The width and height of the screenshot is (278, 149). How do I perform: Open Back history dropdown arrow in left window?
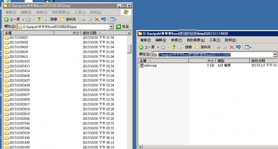pos(23,20)
